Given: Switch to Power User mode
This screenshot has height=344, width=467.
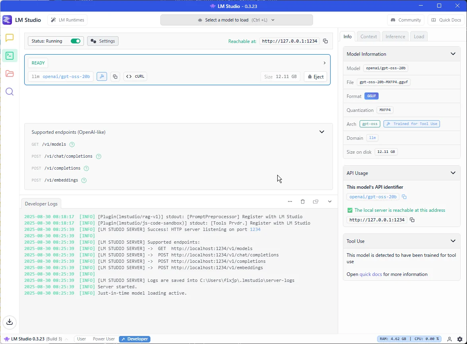Looking at the screenshot, I should (104, 339).
